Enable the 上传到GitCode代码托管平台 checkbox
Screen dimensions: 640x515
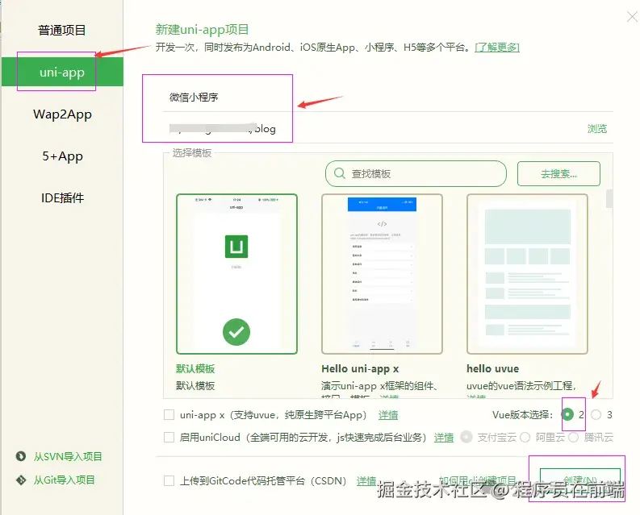pos(169,481)
